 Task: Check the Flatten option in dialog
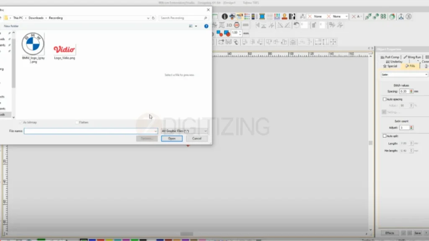click(77, 122)
